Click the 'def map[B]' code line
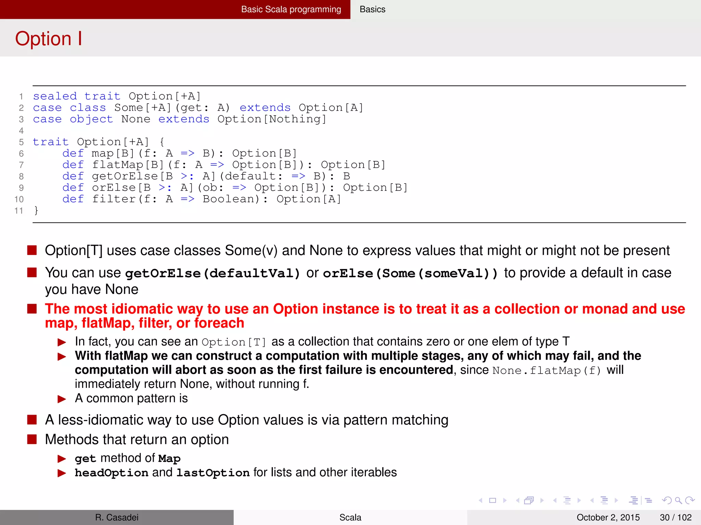701x525 pixels. [x=179, y=153]
